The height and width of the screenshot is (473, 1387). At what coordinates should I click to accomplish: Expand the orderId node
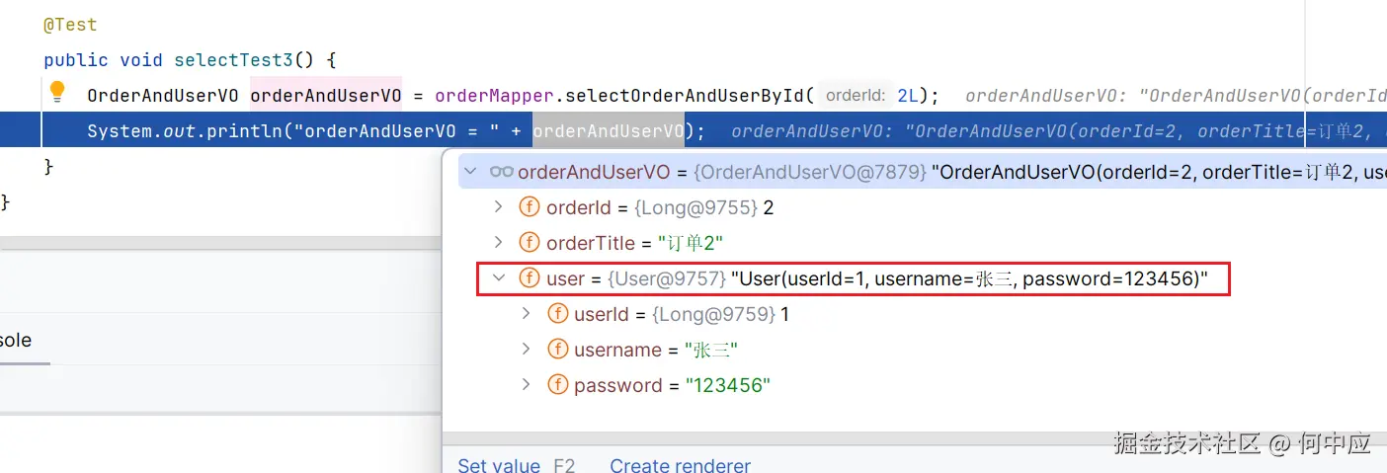(499, 207)
